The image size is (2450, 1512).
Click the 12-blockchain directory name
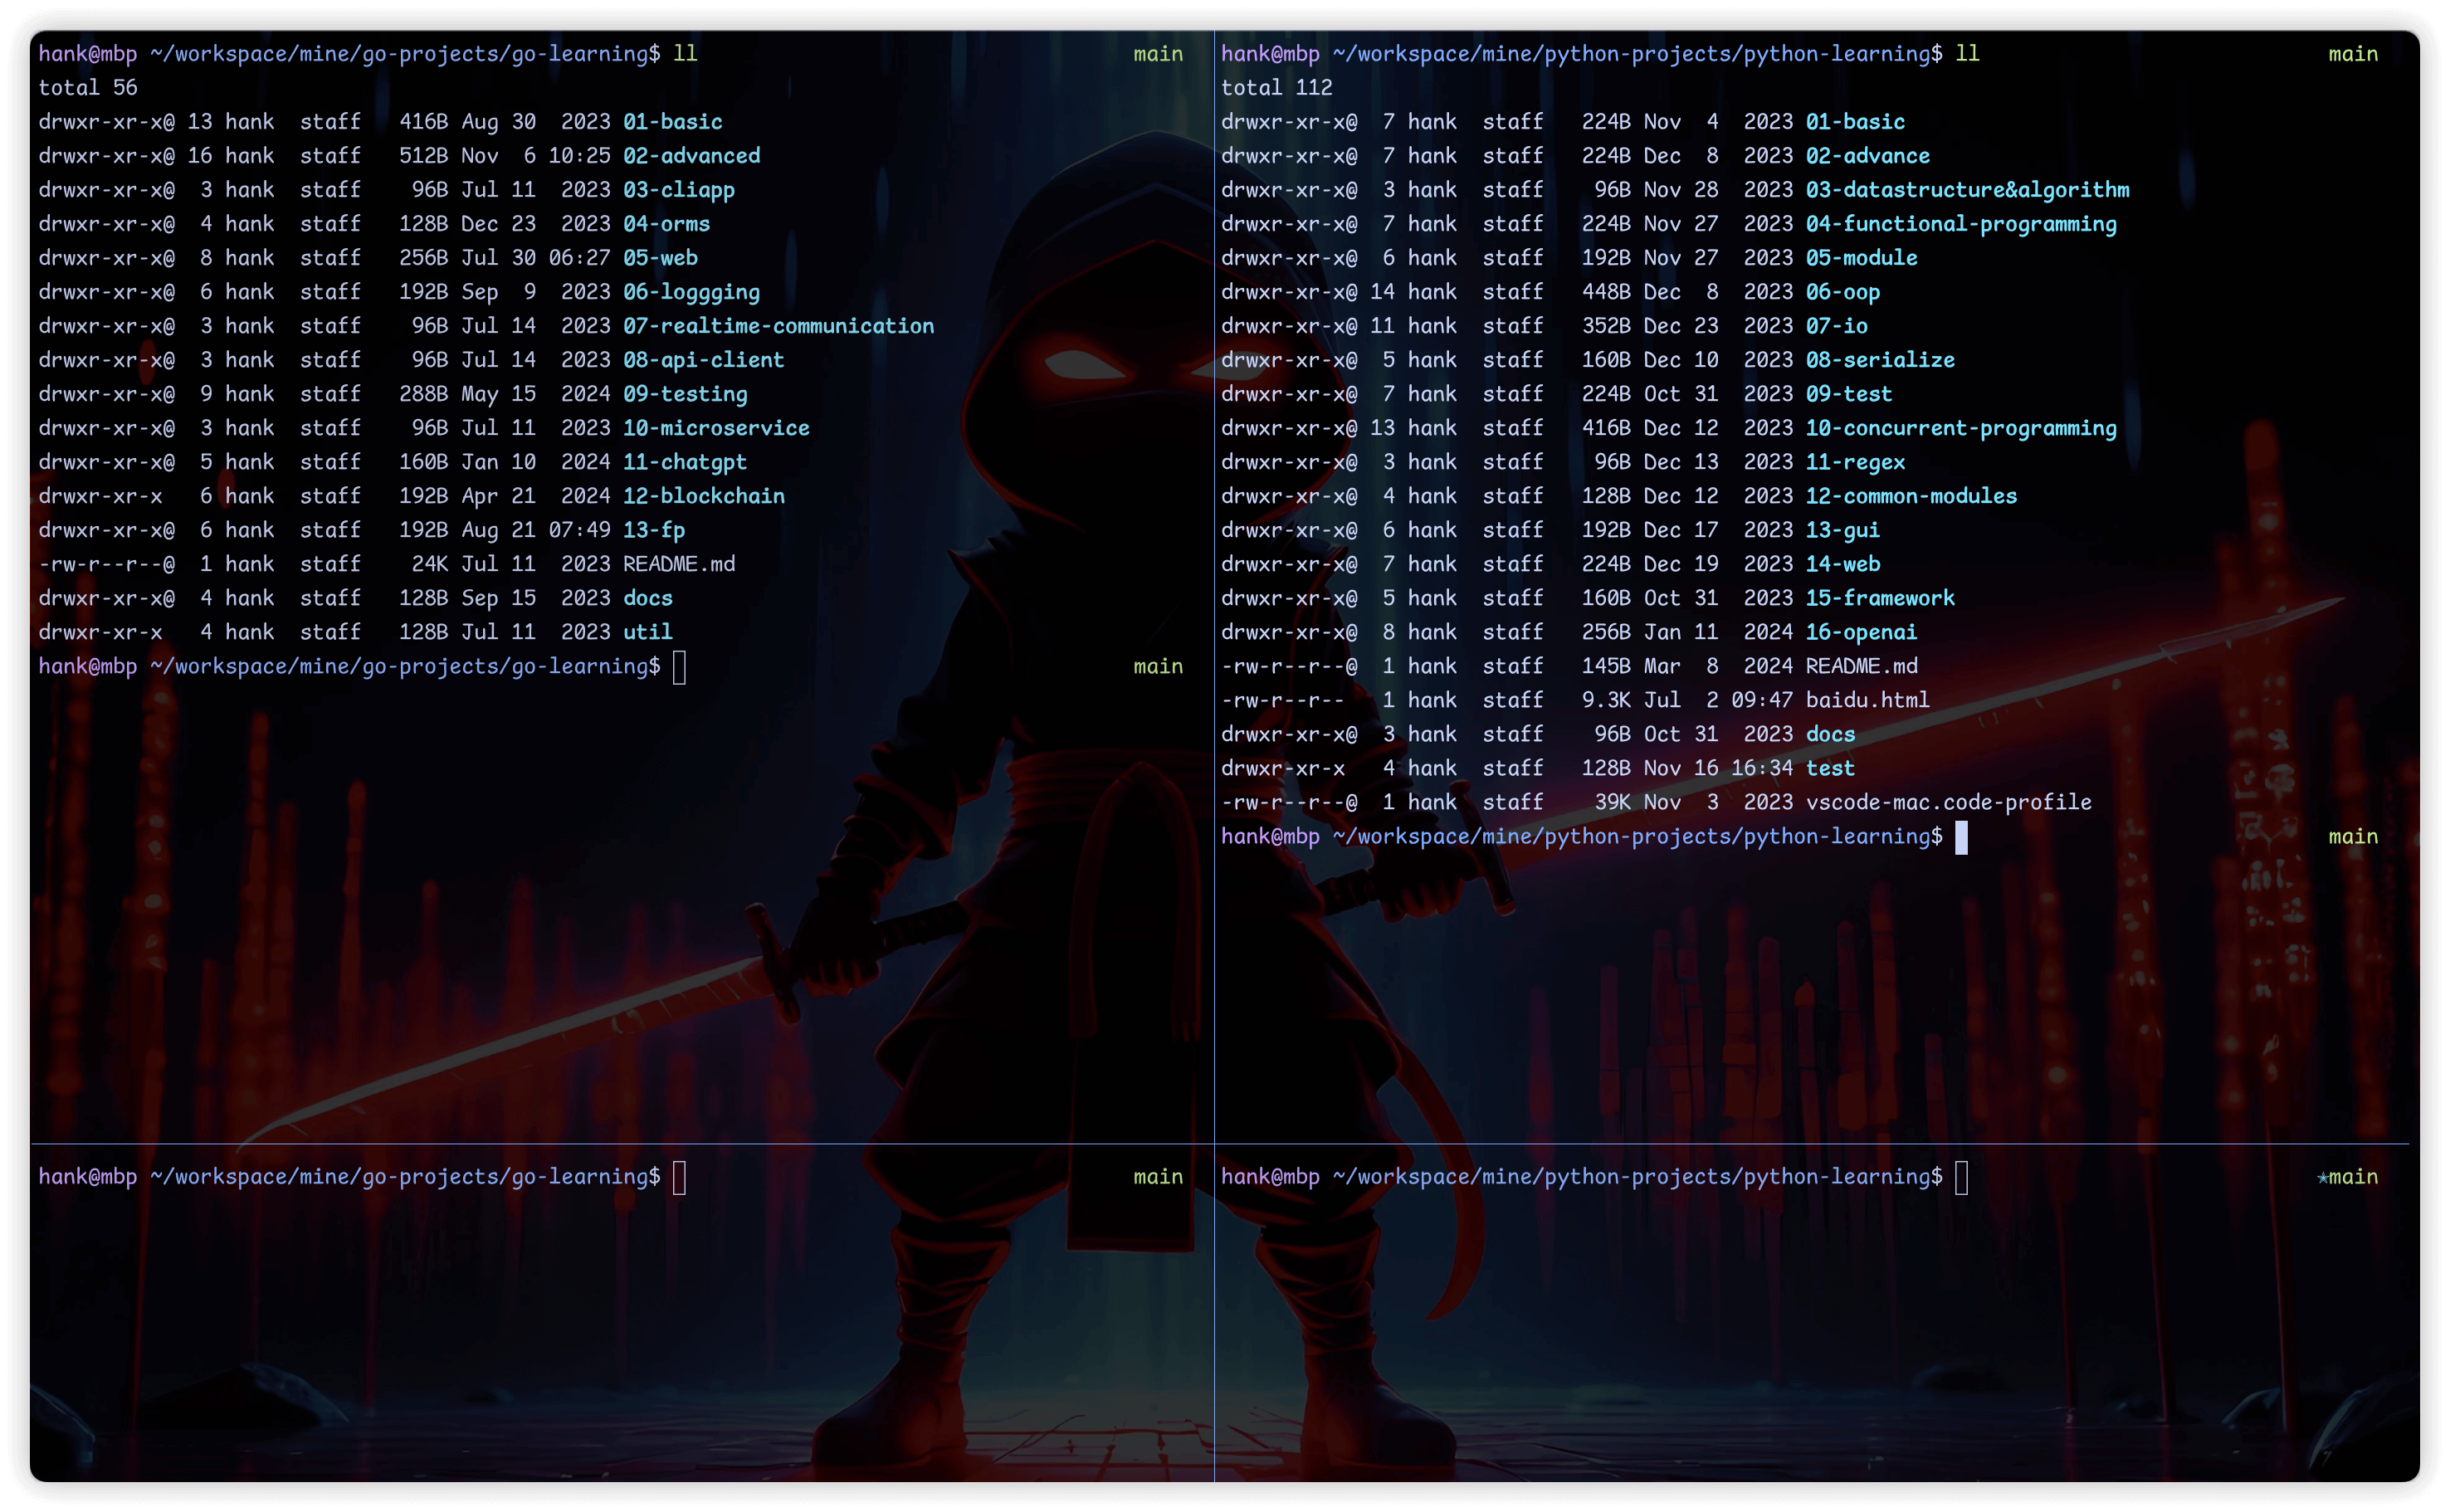(x=703, y=496)
